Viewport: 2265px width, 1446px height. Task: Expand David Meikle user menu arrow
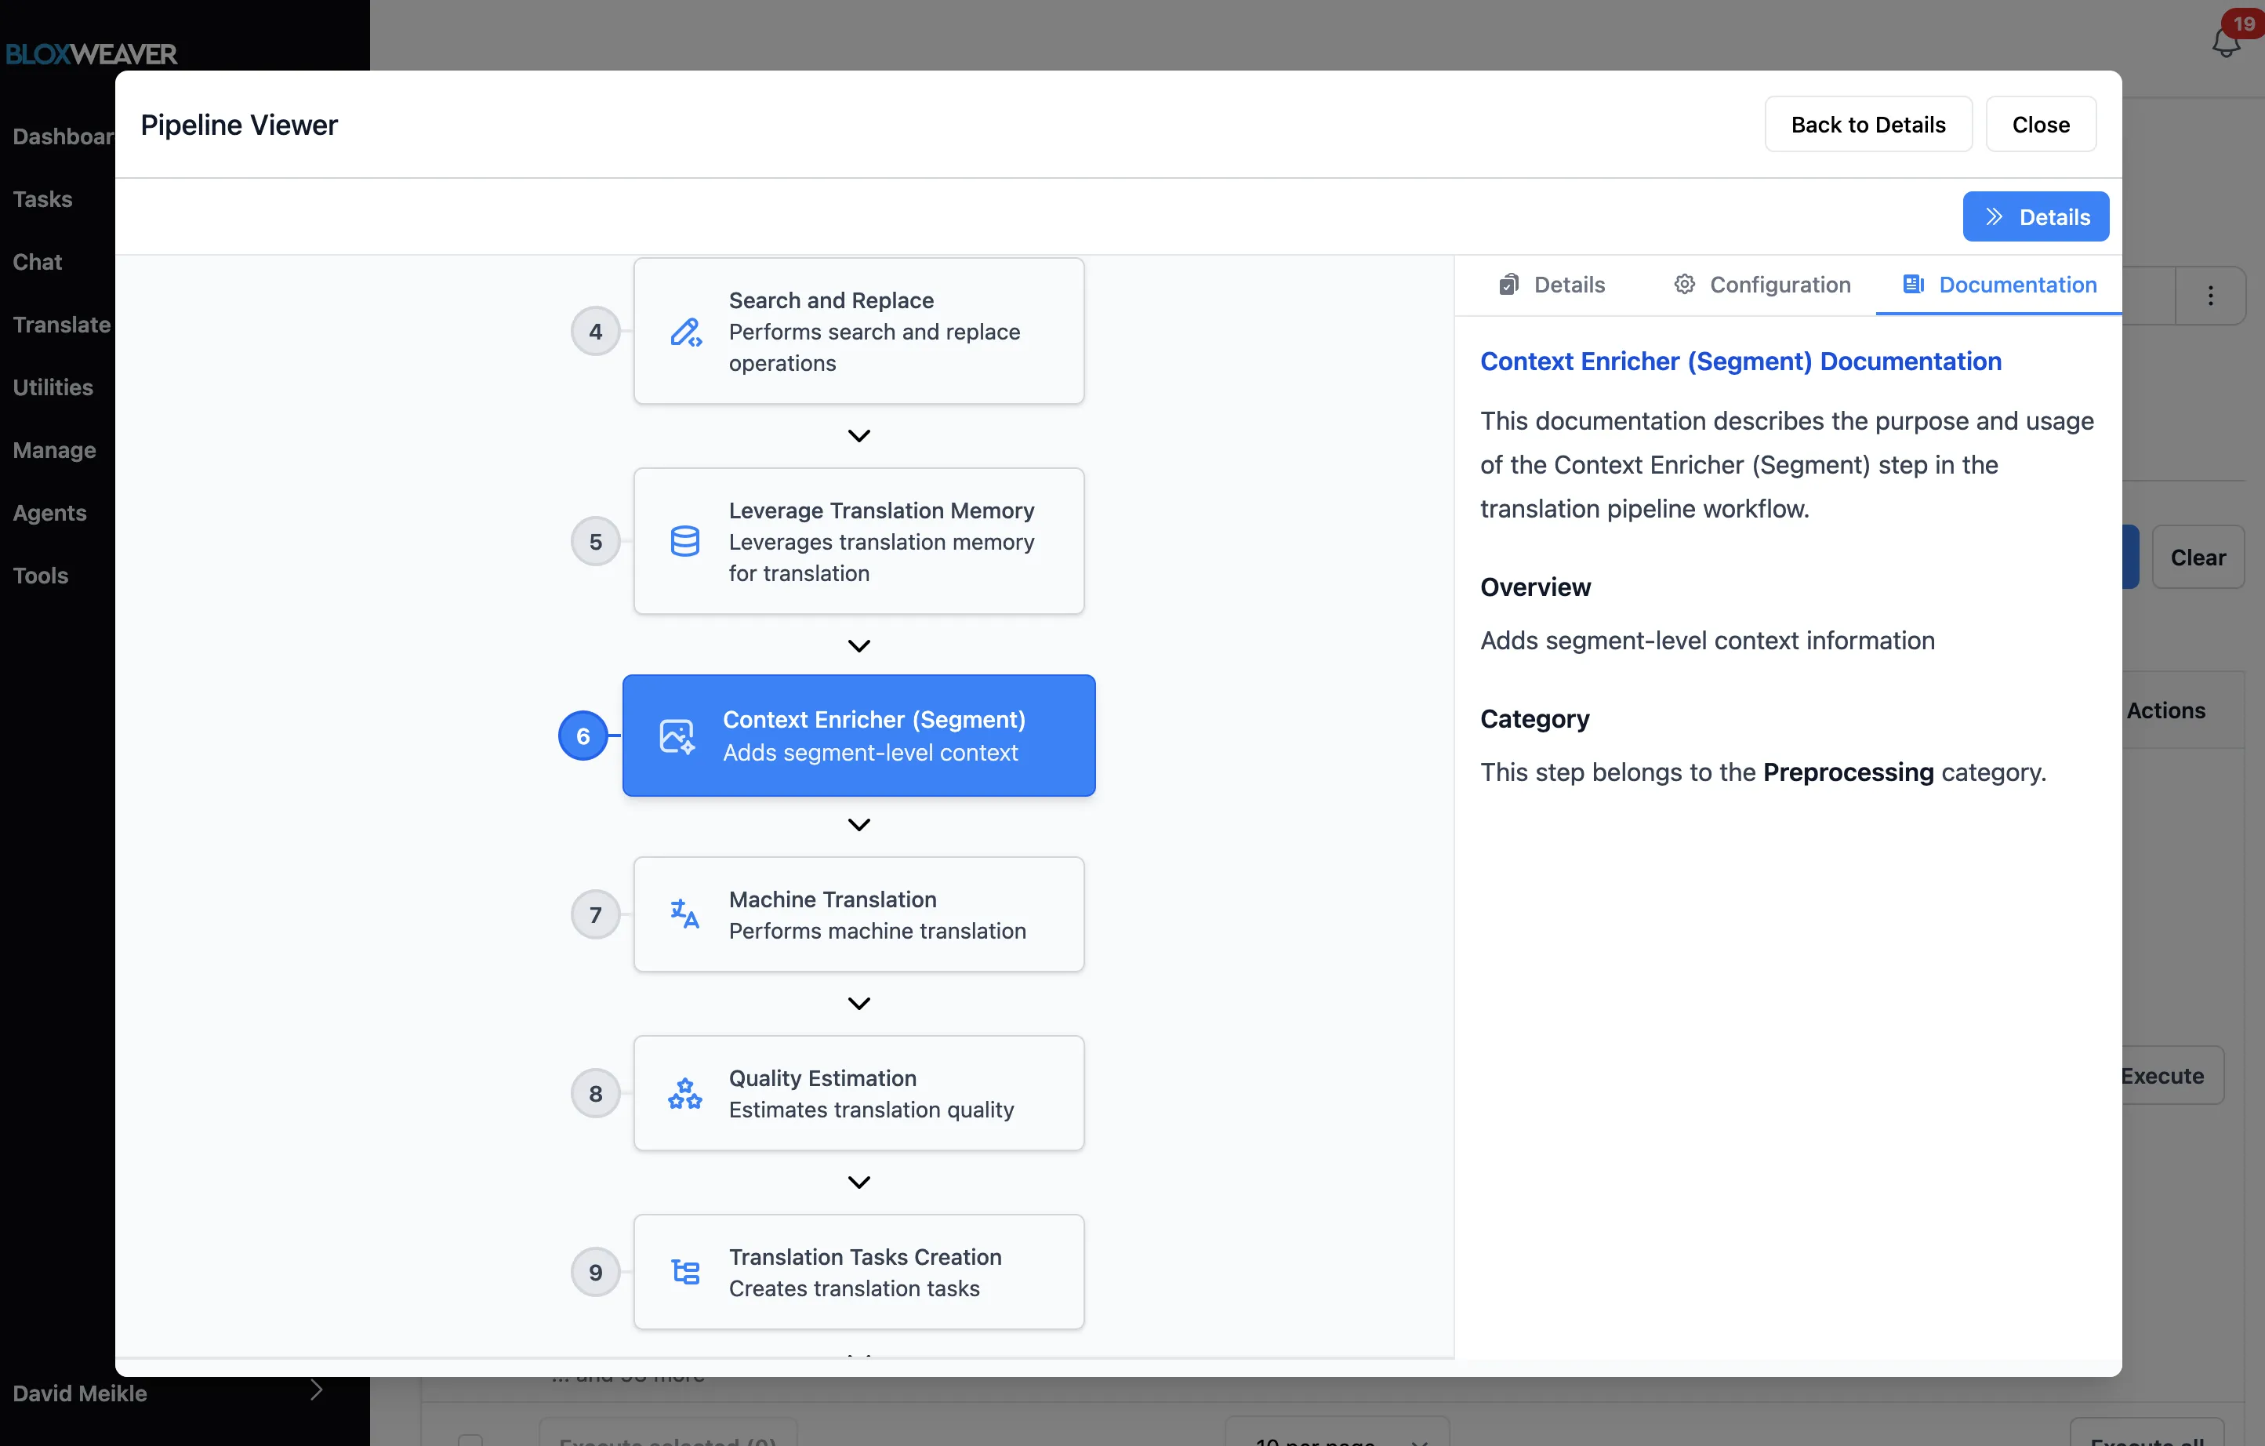(x=317, y=1390)
